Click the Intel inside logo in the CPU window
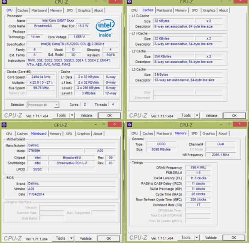249x243 pixels. click(105, 28)
